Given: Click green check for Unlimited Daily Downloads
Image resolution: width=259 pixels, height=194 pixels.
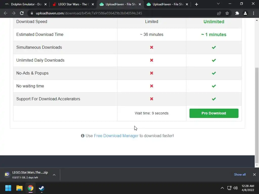Looking at the screenshot, I should point(214,60).
